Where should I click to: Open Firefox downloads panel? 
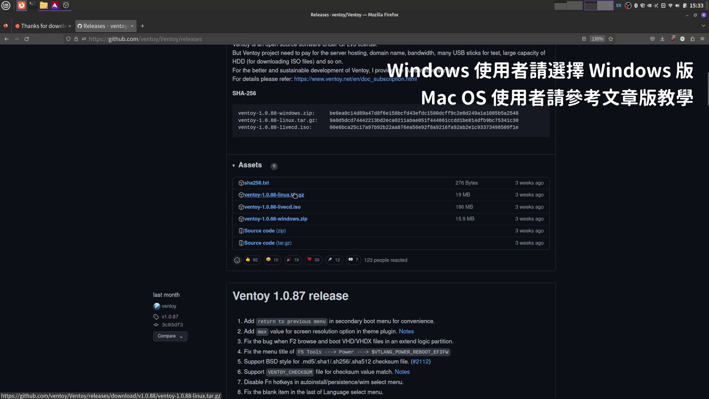[x=662, y=39]
